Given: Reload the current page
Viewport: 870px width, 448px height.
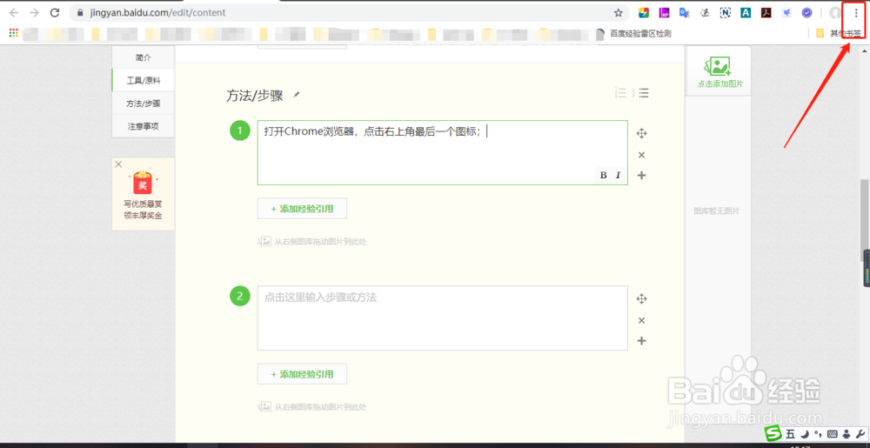Looking at the screenshot, I should [x=54, y=12].
